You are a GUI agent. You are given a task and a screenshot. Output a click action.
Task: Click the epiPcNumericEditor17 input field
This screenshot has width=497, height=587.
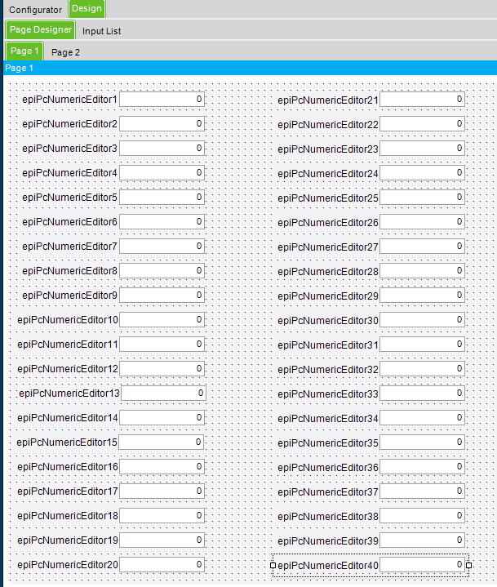162,491
